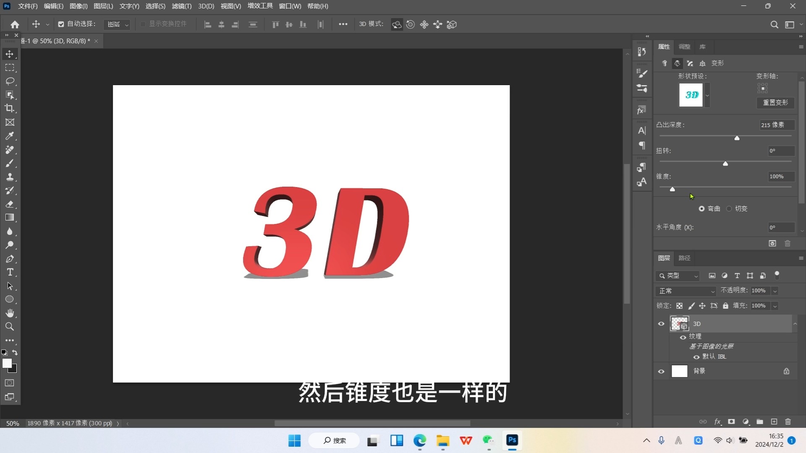The width and height of the screenshot is (806, 453).
Task: Click the 重置变形 button
Action: click(x=775, y=102)
